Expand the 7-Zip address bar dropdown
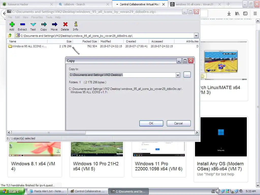260x195 pixels. point(196,36)
